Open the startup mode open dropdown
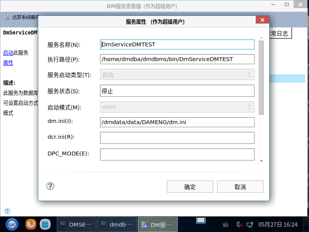 point(177,107)
